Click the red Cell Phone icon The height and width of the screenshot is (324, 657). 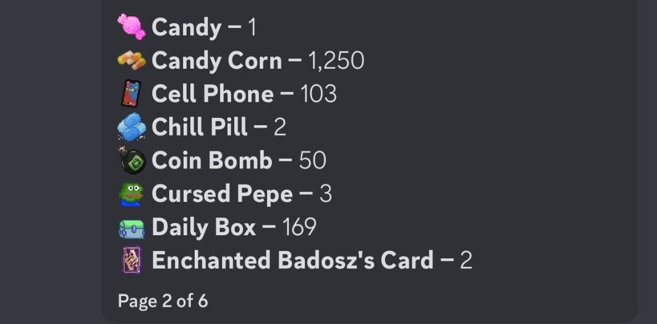coord(131,94)
